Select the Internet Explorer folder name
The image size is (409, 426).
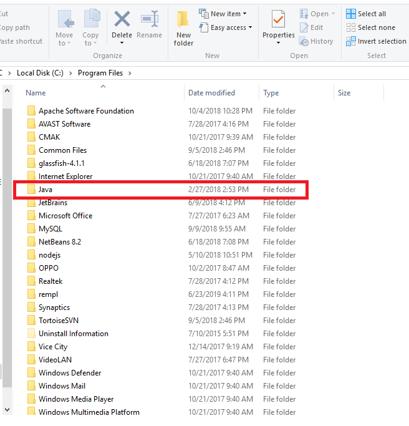click(65, 176)
